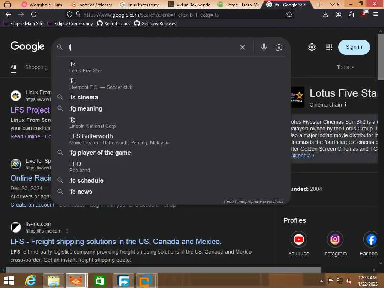Open more options for Lotus Five Star
This screenshot has height=288, width=384.
click(345, 105)
